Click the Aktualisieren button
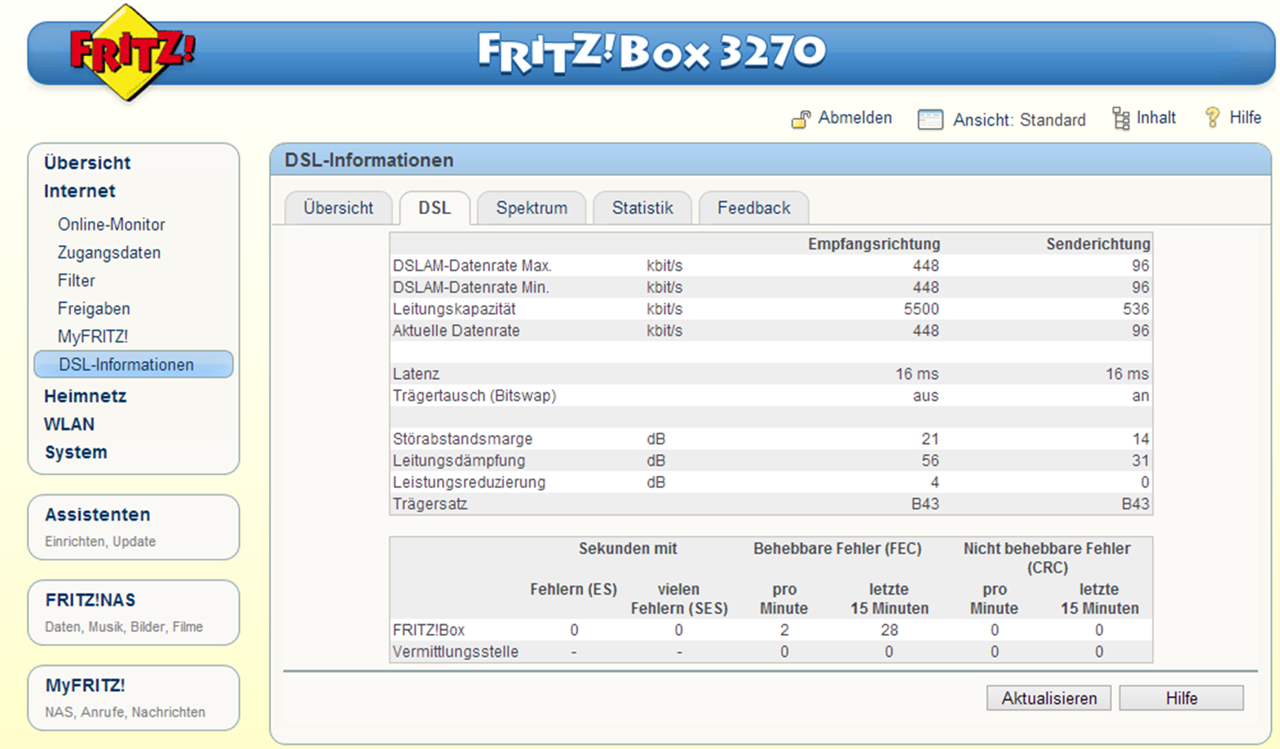The width and height of the screenshot is (1280, 749). point(1049,698)
